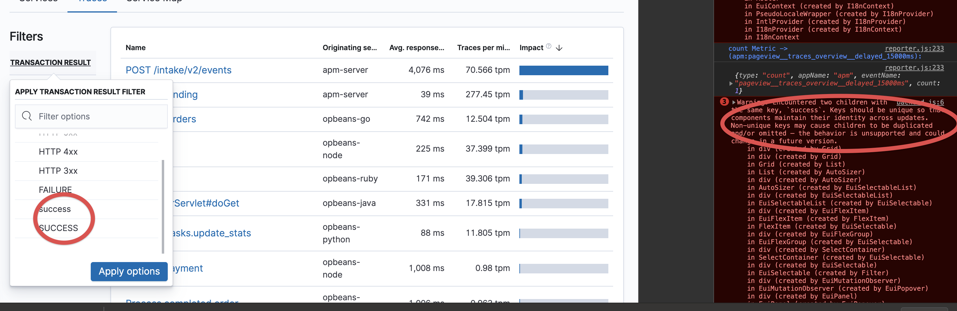Image resolution: width=957 pixels, height=311 pixels.
Task: Open the reporter.js:233 source link
Action: 915,48
